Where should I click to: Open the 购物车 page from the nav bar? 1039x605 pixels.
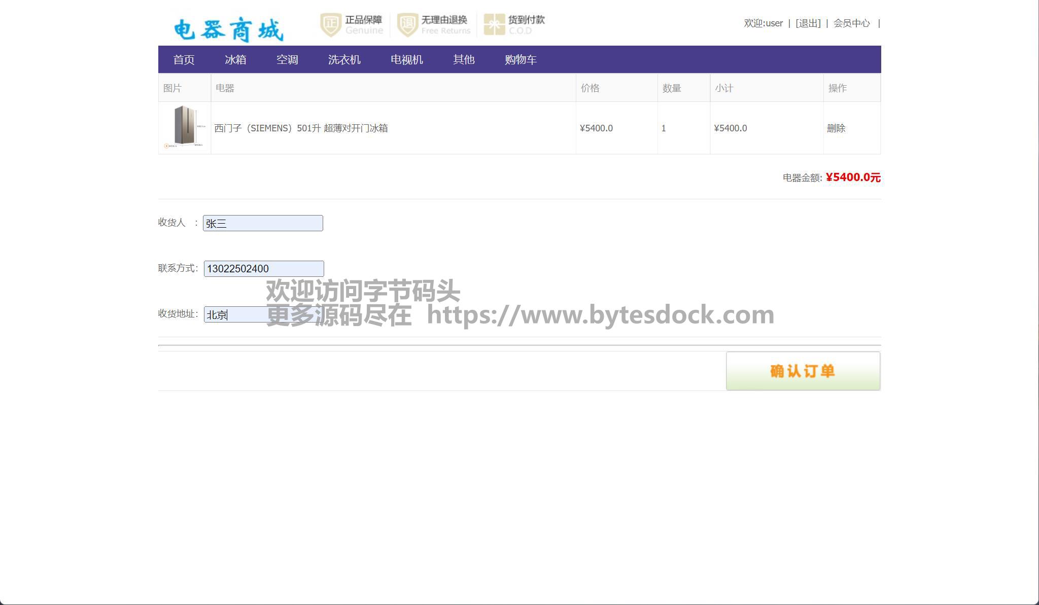(521, 60)
